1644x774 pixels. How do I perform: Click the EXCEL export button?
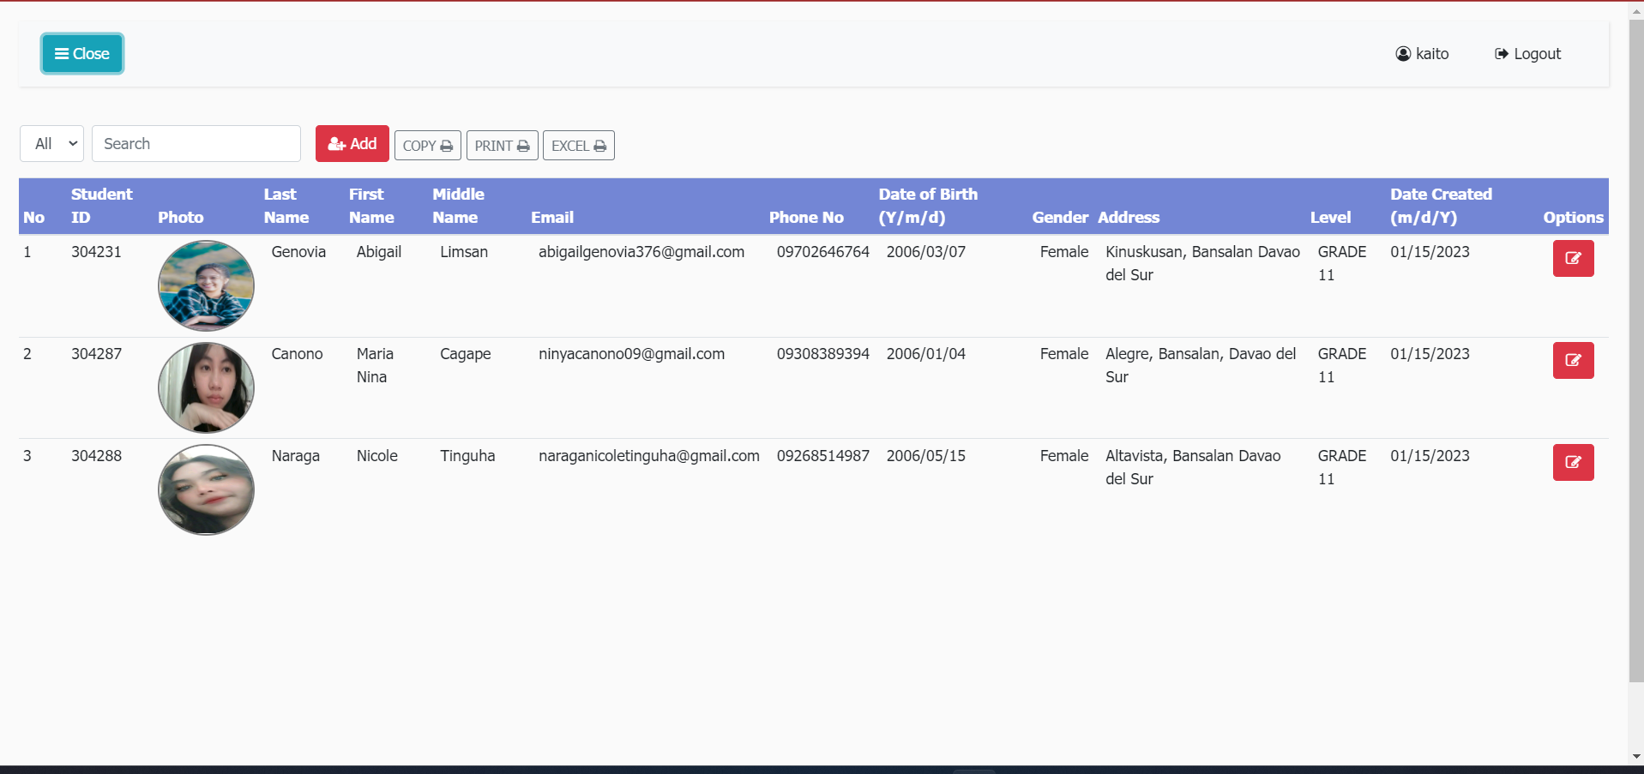578,145
